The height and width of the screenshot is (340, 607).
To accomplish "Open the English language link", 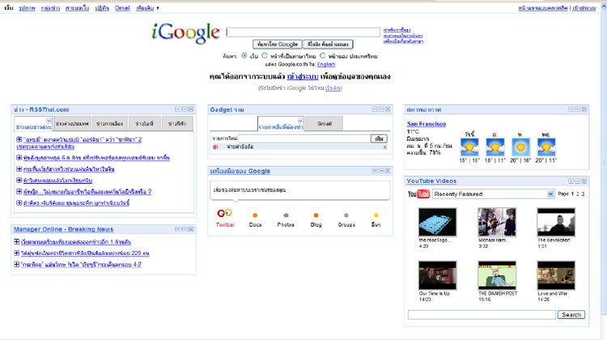I will pos(326,64).
